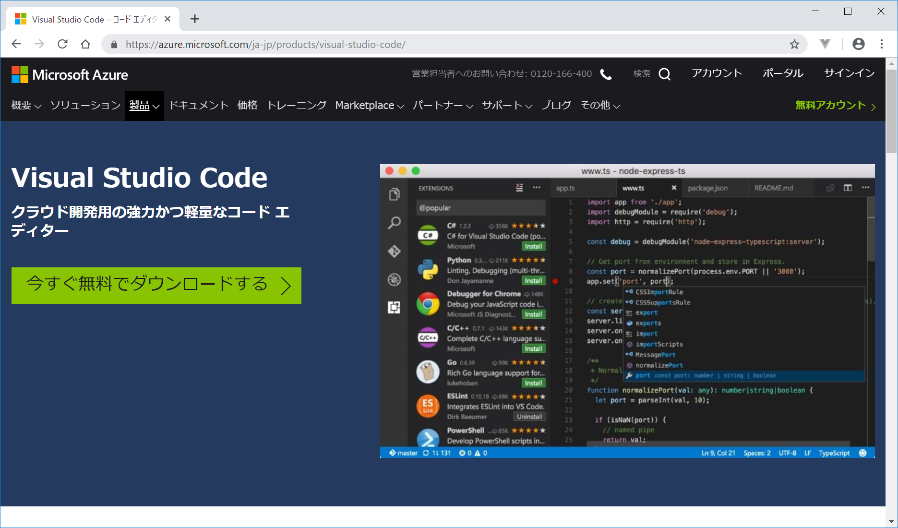The height and width of the screenshot is (528, 898).
Task: Click the サインイン link
Action: click(849, 73)
